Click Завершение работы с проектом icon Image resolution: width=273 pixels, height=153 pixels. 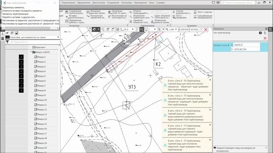click(x=67, y=21)
